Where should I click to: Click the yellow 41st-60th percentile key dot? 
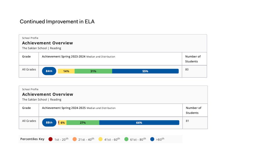coord(101,139)
